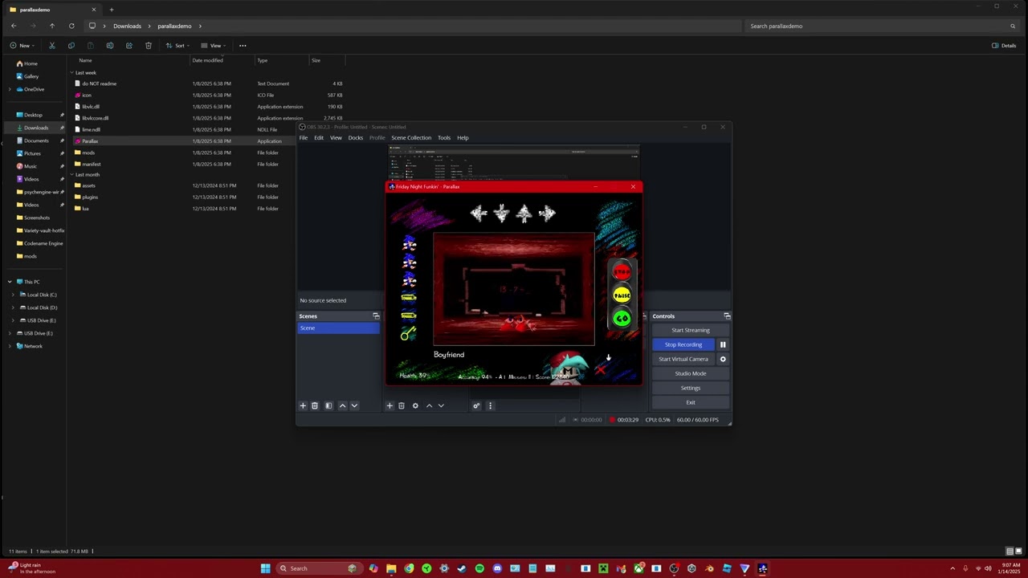Collapse the Last month group

coord(71,174)
